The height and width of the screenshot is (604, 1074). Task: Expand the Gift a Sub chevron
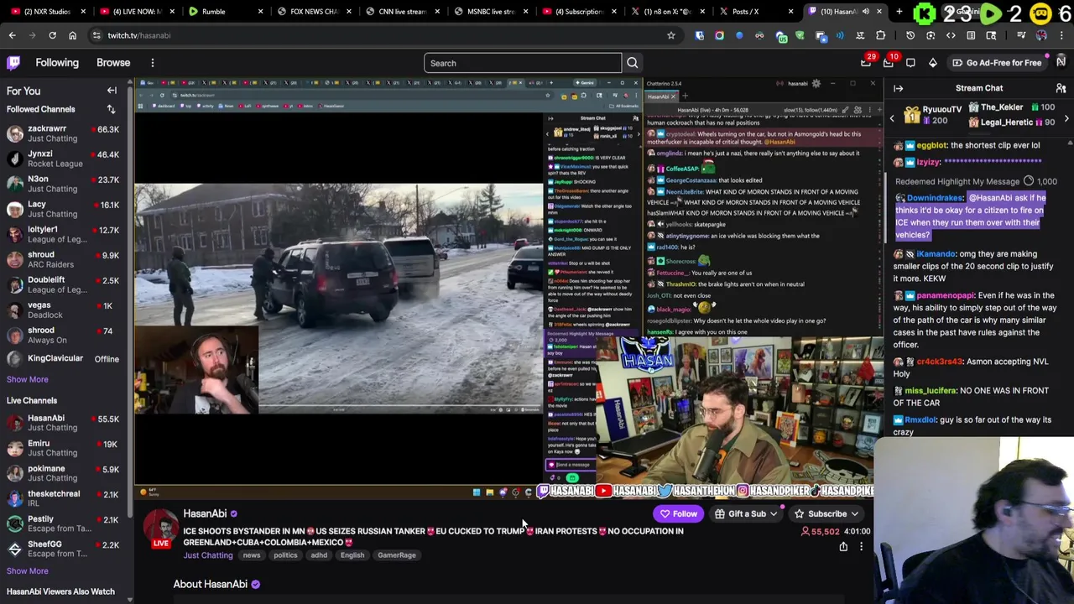[774, 514]
